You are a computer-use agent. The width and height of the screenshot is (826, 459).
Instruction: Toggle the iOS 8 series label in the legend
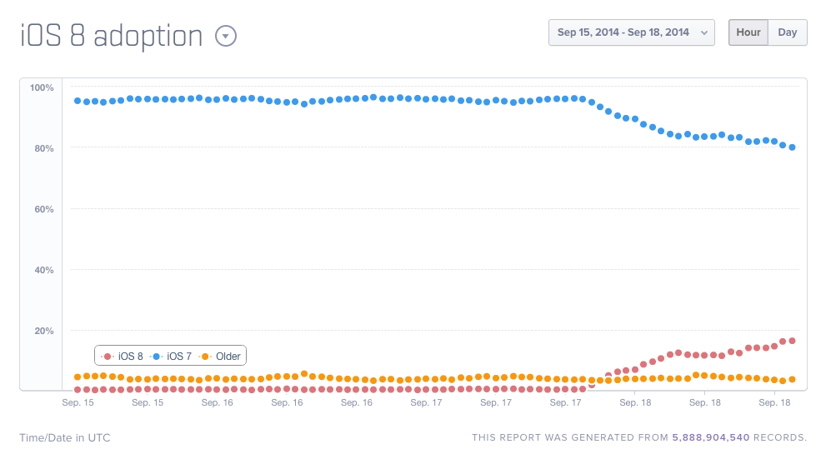click(130, 357)
